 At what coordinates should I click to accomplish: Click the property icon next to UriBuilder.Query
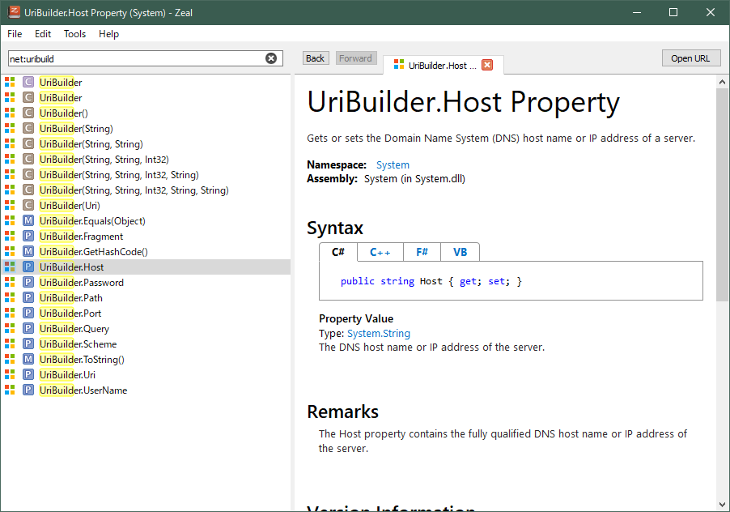coord(28,328)
